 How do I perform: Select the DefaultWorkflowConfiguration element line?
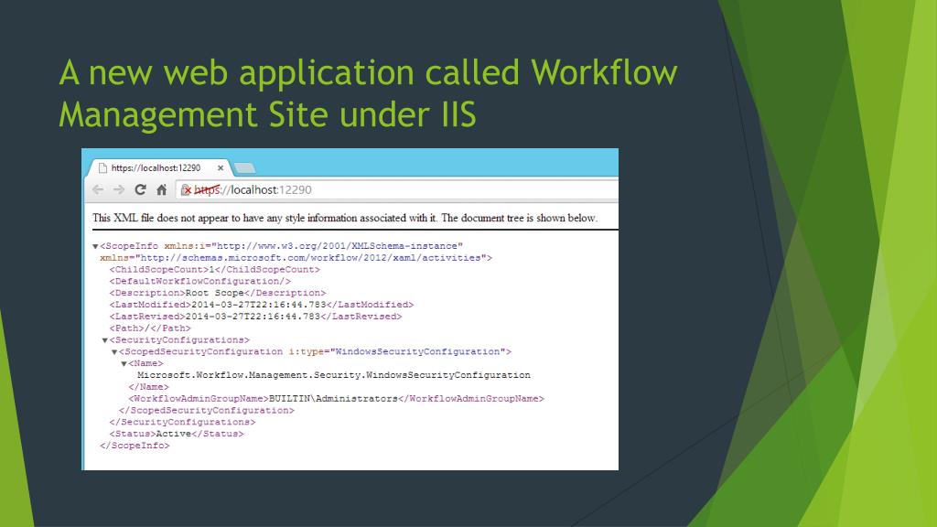tap(200, 281)
